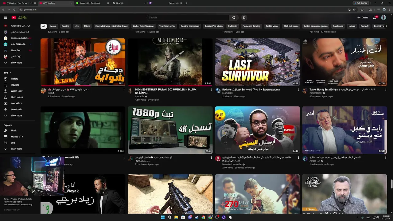Open the notifications bell
The image size is (393, 221).
click(x=375, y=17)
